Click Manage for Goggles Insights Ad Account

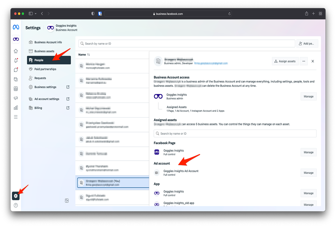point(308,173)
